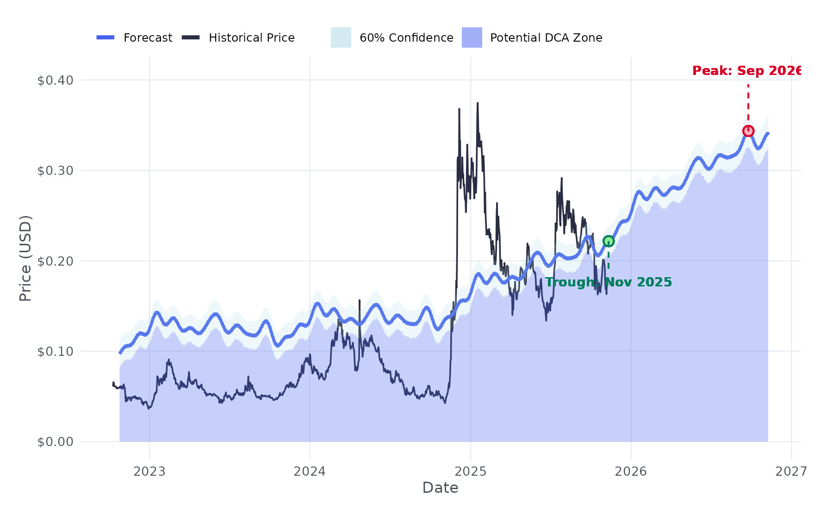The width and height of the screenshot is (833, 509).
Task: Click the green Trough marker circle
Action: pyautogui.click(x=609, y=241)
